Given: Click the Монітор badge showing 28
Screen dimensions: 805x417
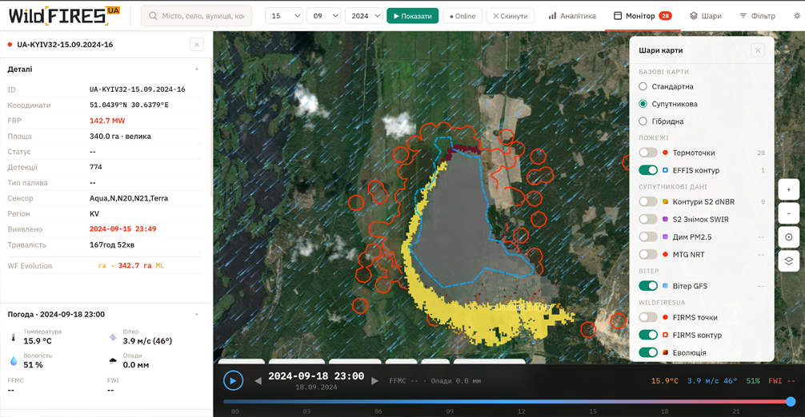Looking at the screenshot, I should (665, 16).
